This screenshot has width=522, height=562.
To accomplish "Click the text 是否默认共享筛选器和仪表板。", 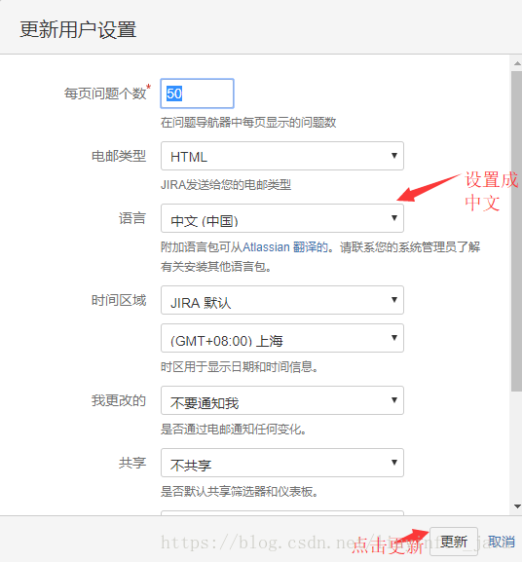I will tap(240, 492).
